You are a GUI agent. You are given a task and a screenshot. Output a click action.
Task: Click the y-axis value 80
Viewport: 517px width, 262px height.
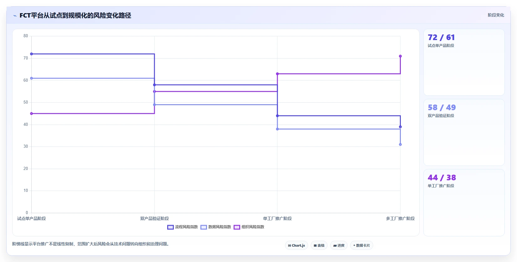[x=26, y=36]
